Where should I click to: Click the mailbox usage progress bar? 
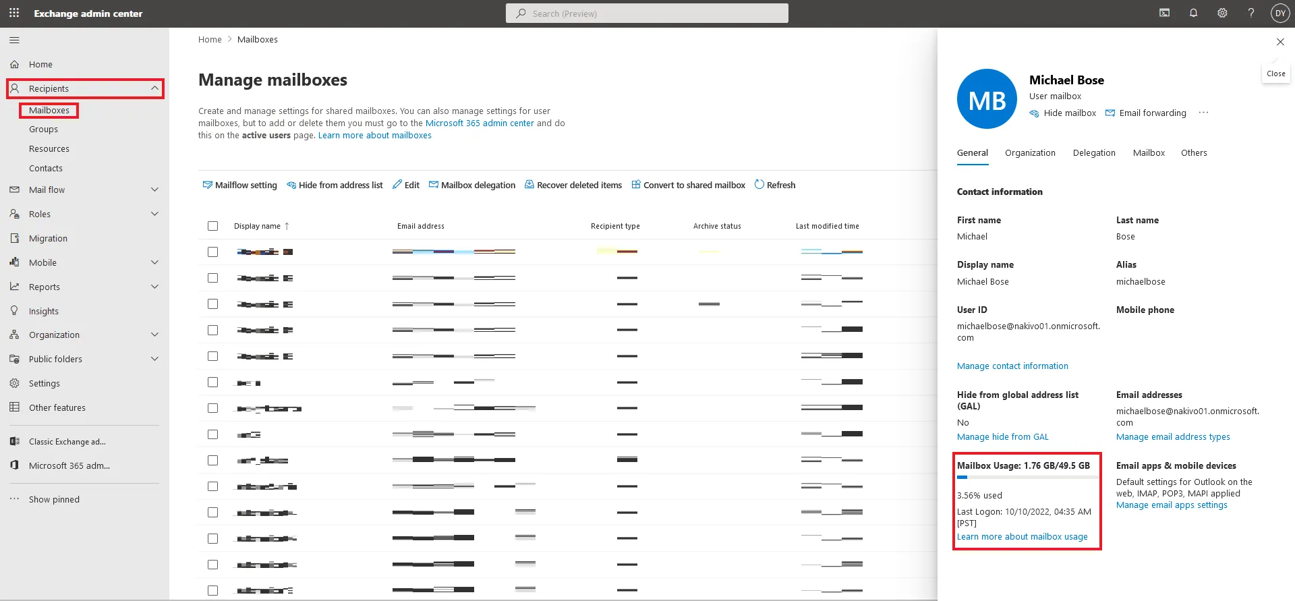[x=1027, y=478]
